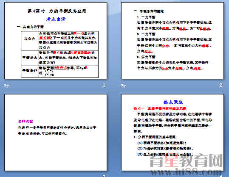Click the red 热点一 heading on slide 4

(160, 108)
